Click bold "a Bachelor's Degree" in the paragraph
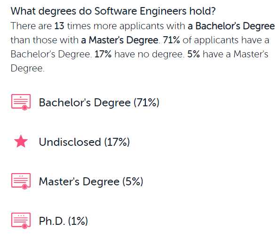Image resolution: width=279 pixels, height=238 pixels. (x=231, y=26)
